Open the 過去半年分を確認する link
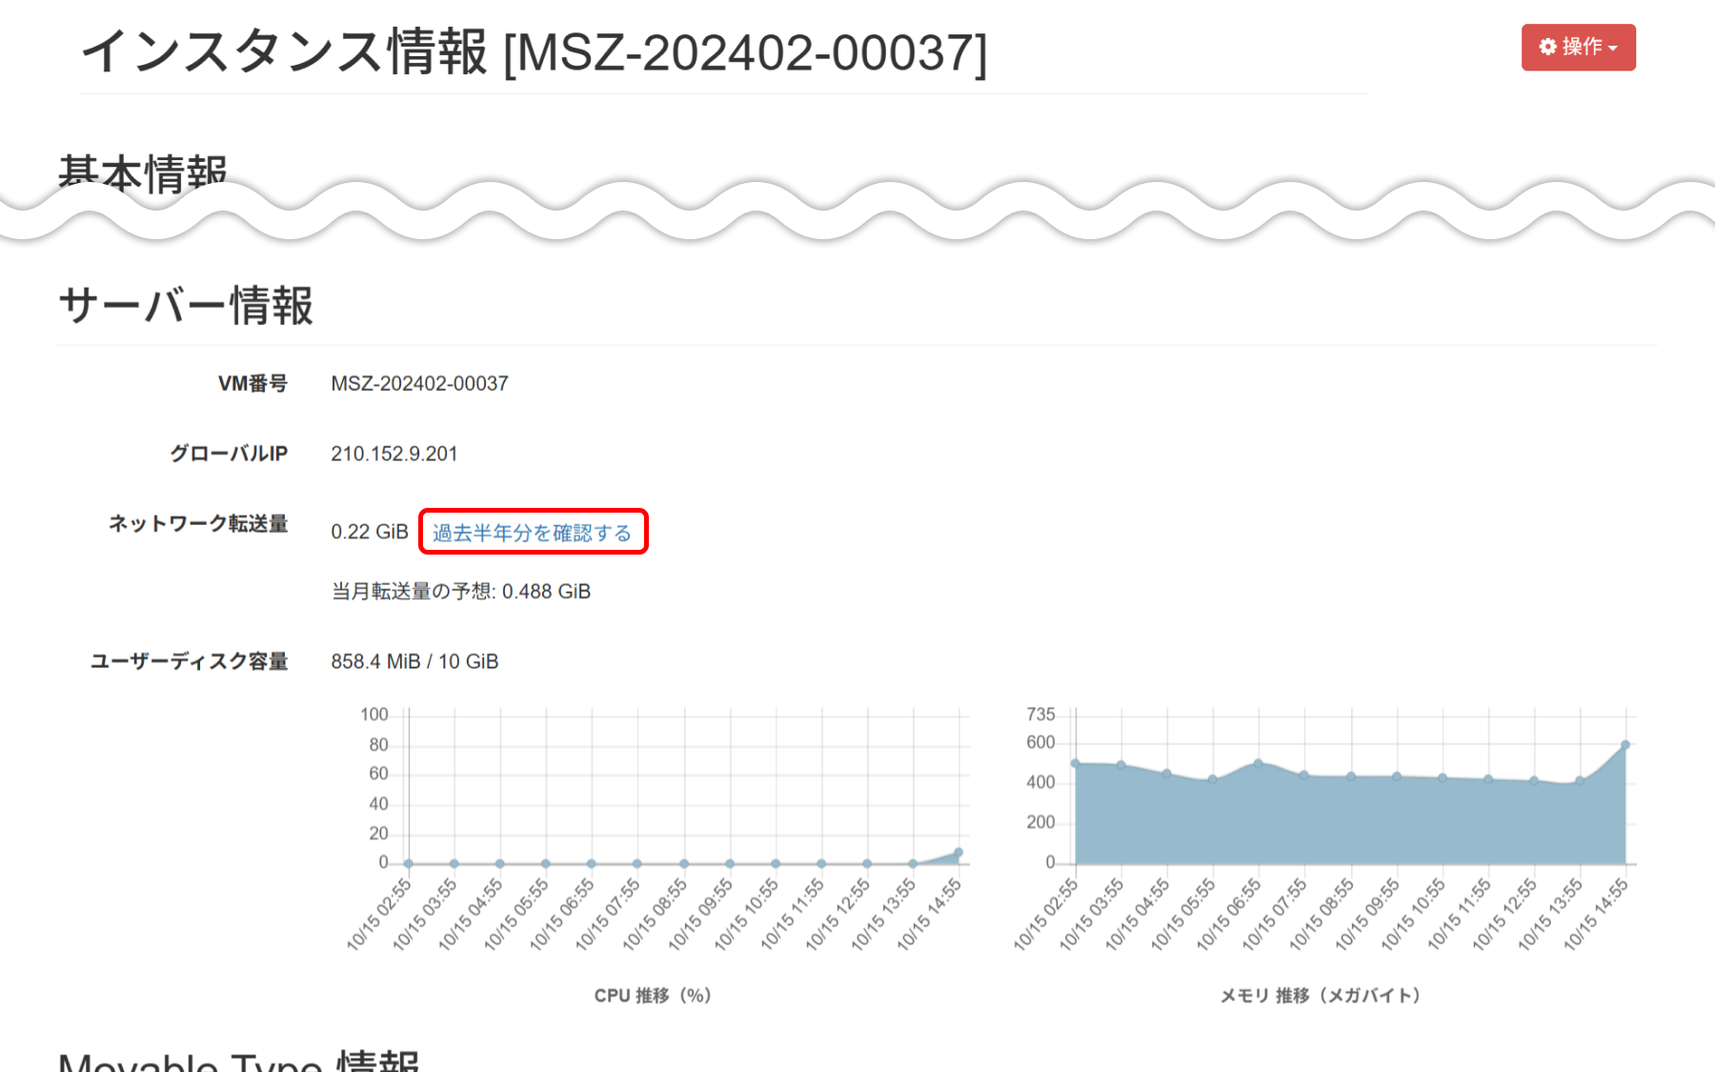1715x1072 pixels. point(532,532)
